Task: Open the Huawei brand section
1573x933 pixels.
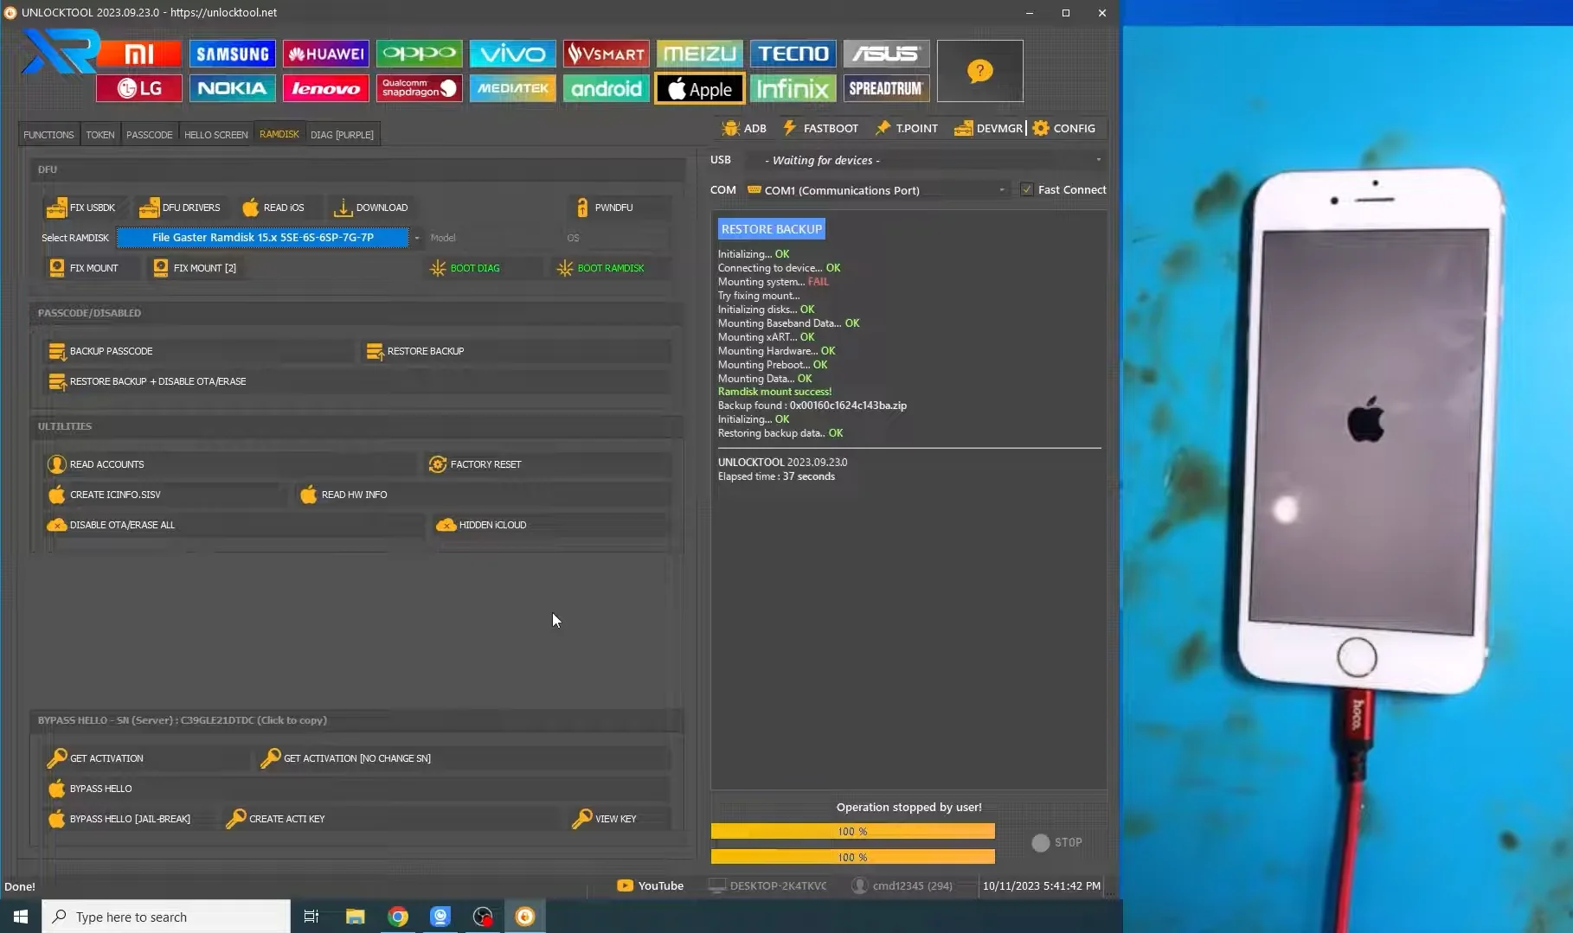Action: point(326,54)
